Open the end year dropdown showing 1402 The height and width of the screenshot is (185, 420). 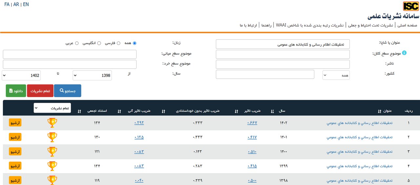click(21, 75)
